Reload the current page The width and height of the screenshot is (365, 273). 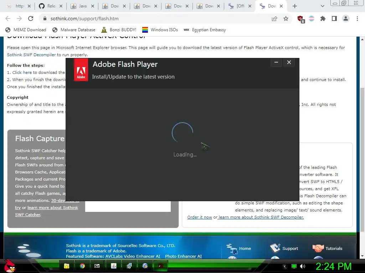31,18
